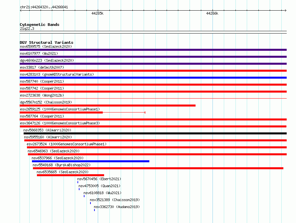The image size is (296, 223).
Task: Click the thin red line under esv2723638
Action: tap(153, 98)
